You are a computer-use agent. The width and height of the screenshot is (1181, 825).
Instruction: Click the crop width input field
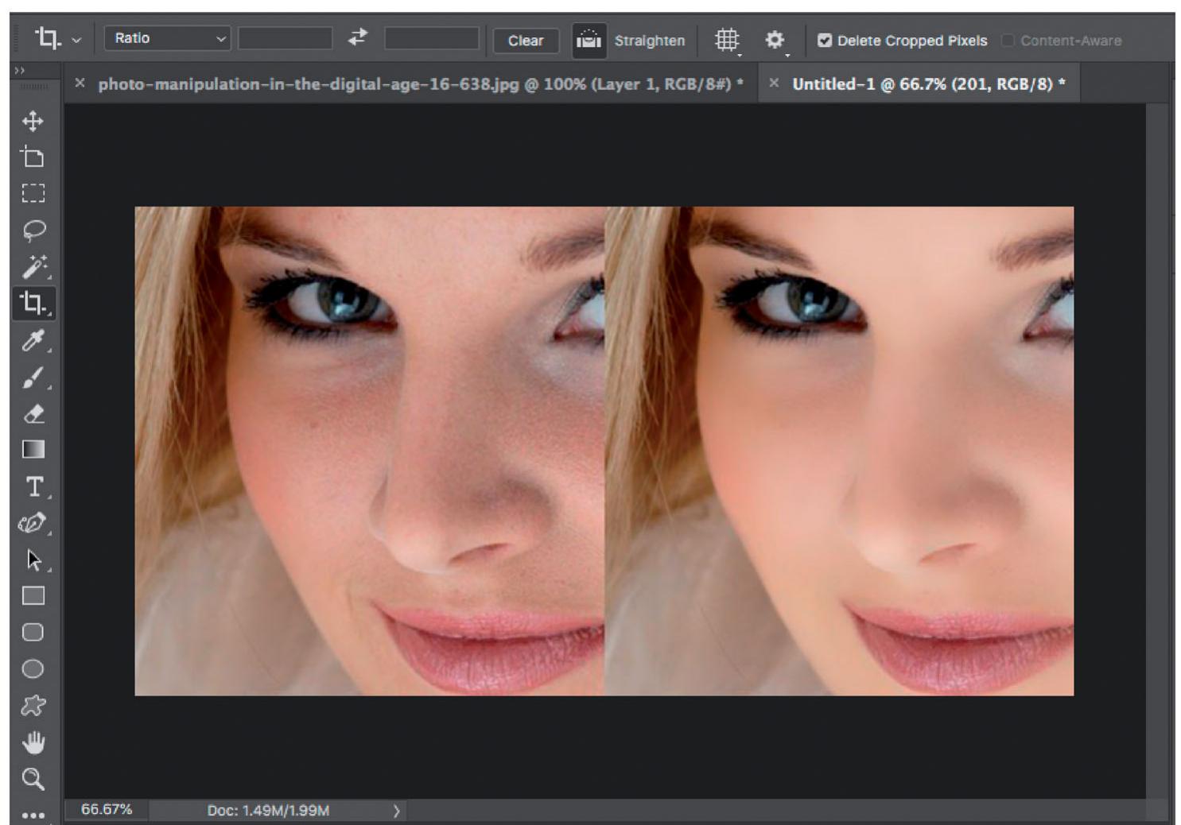click(x=286, y=38)
